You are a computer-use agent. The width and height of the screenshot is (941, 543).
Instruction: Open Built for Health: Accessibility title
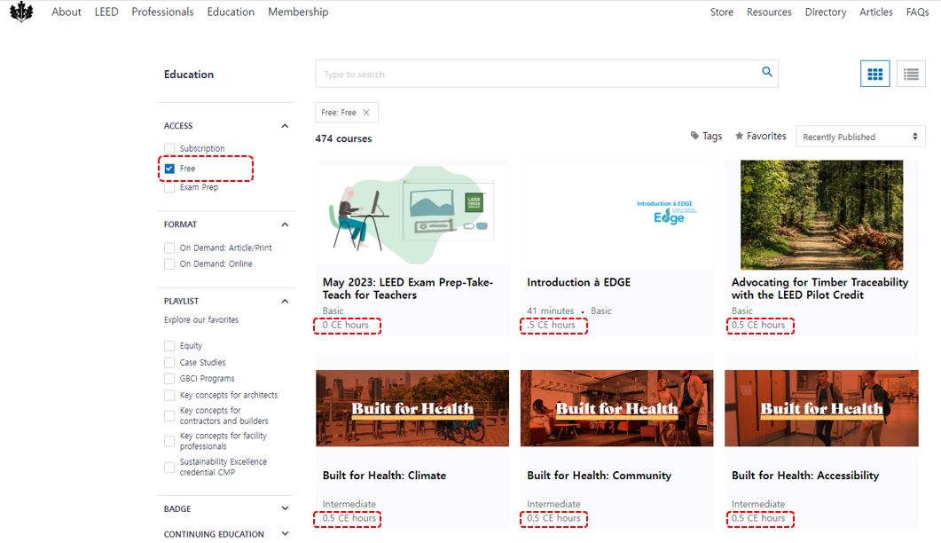click(x=804, y=476)
